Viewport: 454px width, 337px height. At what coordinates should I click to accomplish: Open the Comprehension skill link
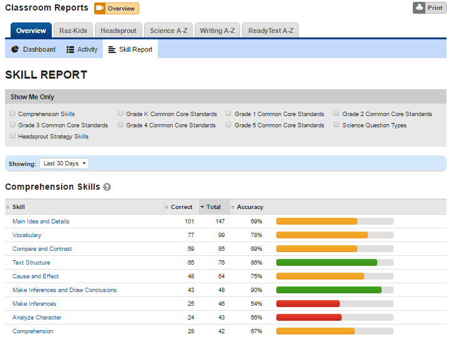pos(32,331)
